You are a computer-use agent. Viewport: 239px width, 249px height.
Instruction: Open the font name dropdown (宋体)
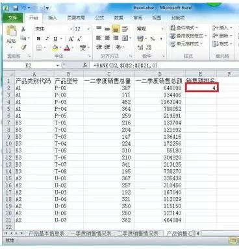71,29
